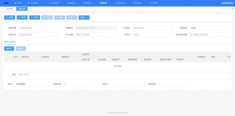Image resolution: width=235 pixels, height=116 pixels.
Task: Click calendar icon in 预计到货日期 field
Action: [x=191, y=34]
